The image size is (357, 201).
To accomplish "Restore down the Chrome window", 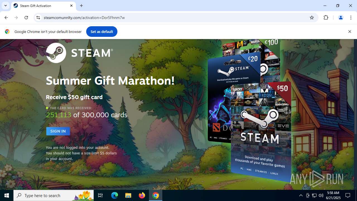I will coord(338,6).
